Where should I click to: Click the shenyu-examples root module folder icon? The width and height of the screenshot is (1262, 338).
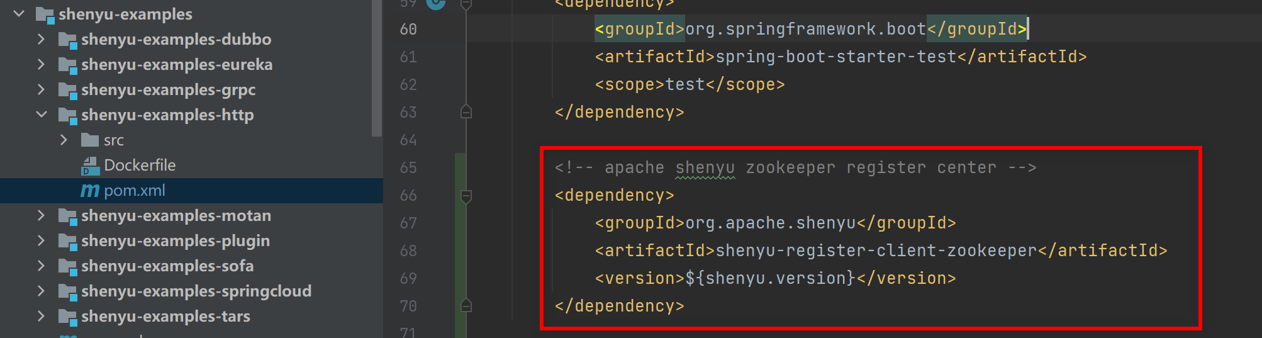coord(45,14)
